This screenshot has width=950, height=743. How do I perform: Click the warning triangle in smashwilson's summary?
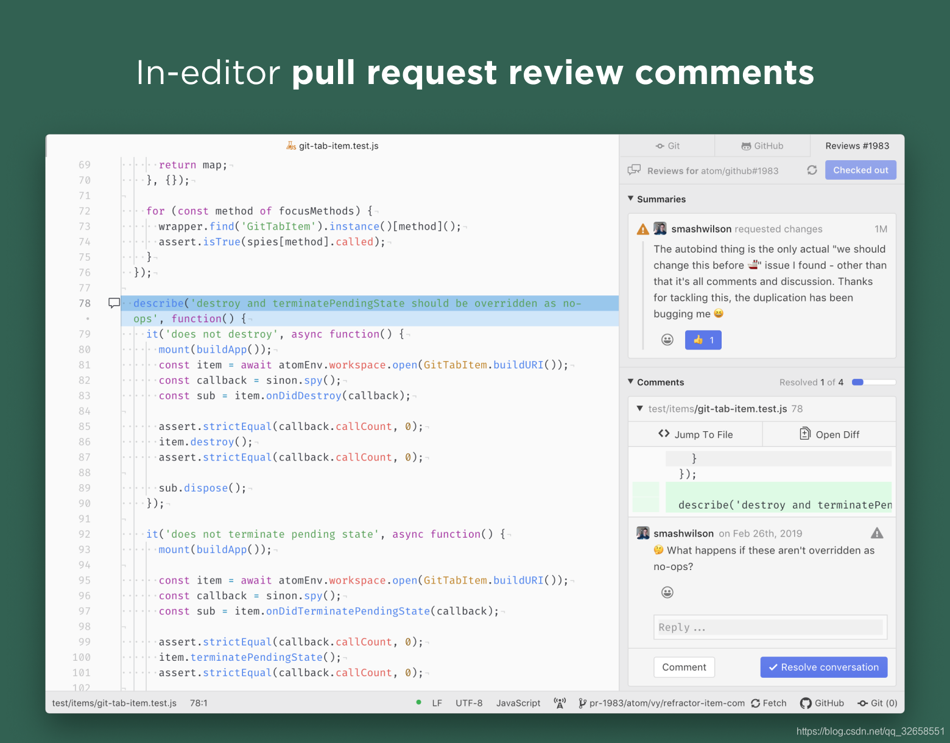(x=642, y=229)
